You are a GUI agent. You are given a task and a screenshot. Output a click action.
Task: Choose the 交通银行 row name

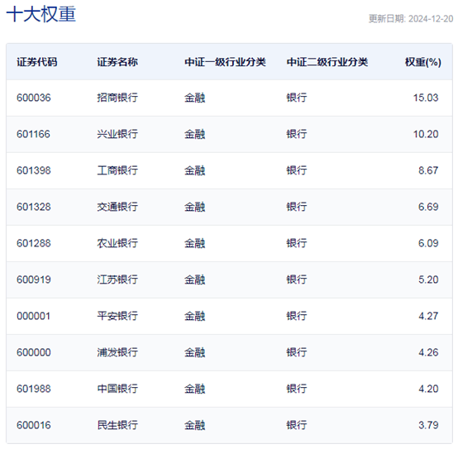pos(117,207)
